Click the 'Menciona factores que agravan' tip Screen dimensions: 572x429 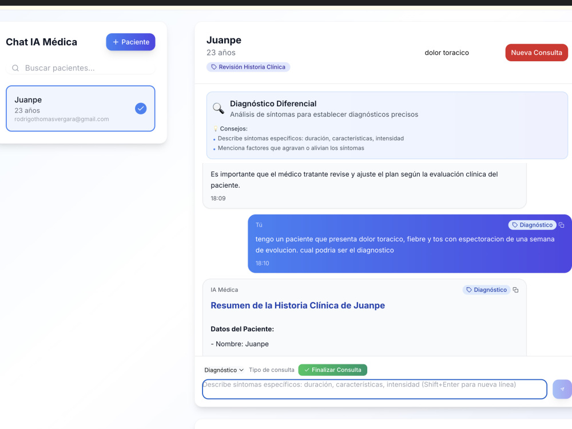click(291, 148)
